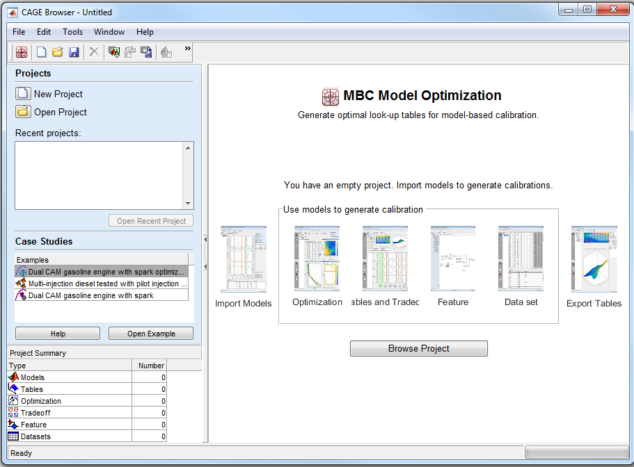Click the Tradeoff icon in Project Summary

(13, 412)
